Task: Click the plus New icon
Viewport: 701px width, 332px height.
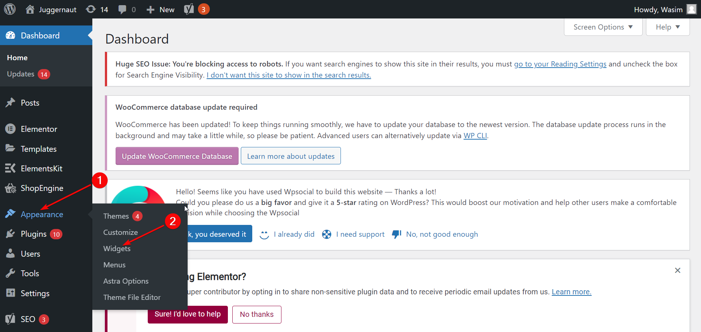Action: [150, 10]
